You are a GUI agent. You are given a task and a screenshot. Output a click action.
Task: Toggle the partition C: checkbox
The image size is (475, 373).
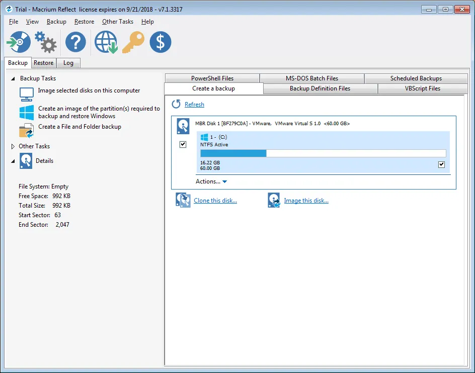(x=441, y=165)
